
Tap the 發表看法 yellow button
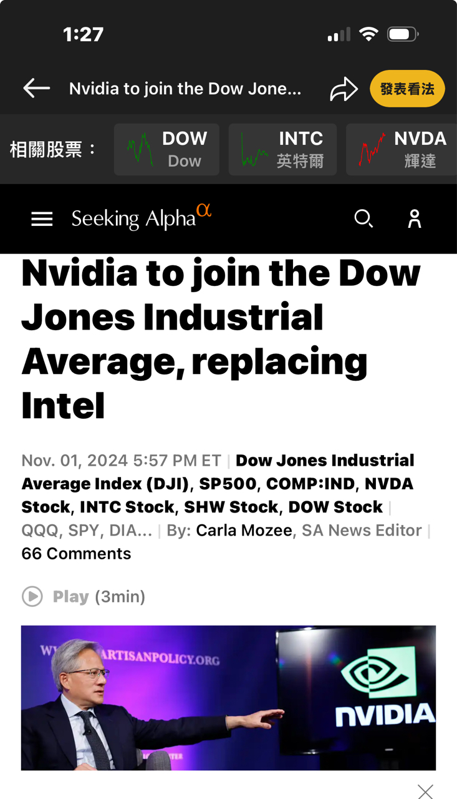[x=407, y=89]
